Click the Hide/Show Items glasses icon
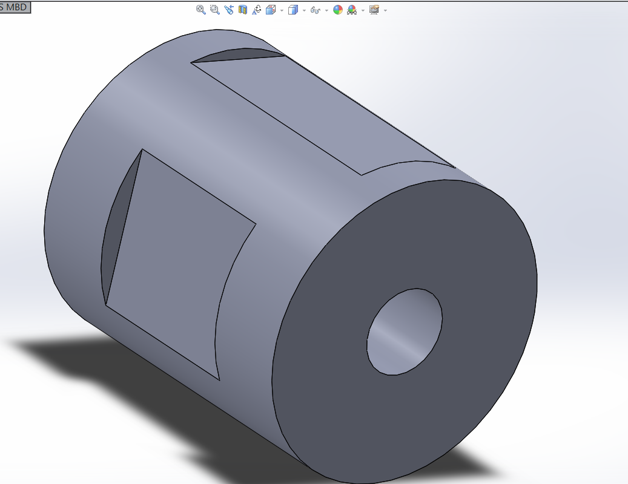628x484 pixels. click(x=316, y=10)
